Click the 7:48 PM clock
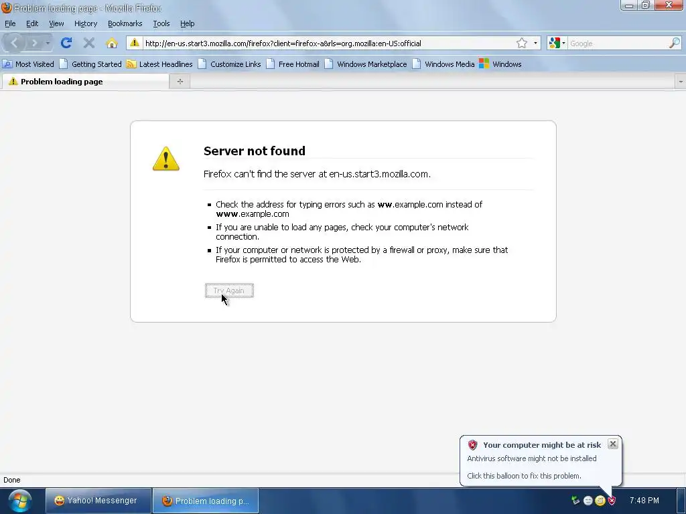Viewport: 686px width, 514px height. [x=644, y=501]
